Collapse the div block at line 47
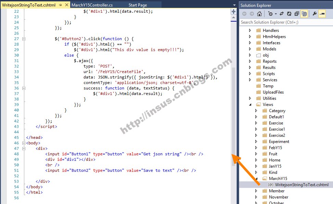The image size is (333, 204). pyautogui.click(x=24, y=149)
